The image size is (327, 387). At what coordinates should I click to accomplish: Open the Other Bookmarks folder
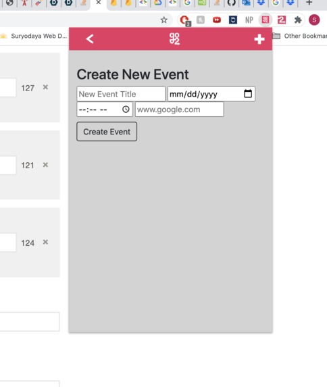[300, 36]
